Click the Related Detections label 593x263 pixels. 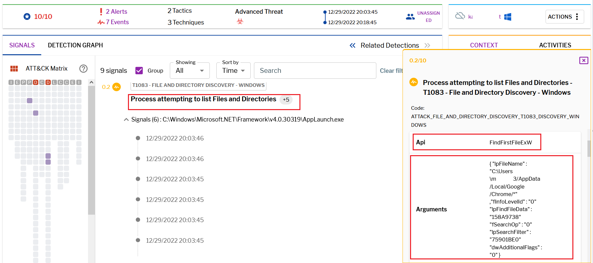coord(390,45)
